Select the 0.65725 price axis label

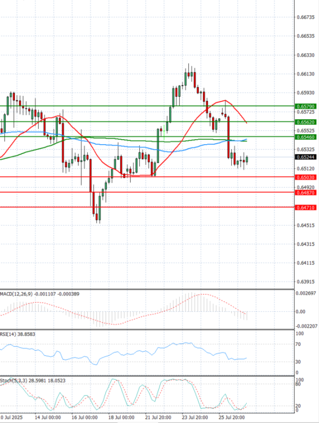pyautogui.click(x=306, y=112)
